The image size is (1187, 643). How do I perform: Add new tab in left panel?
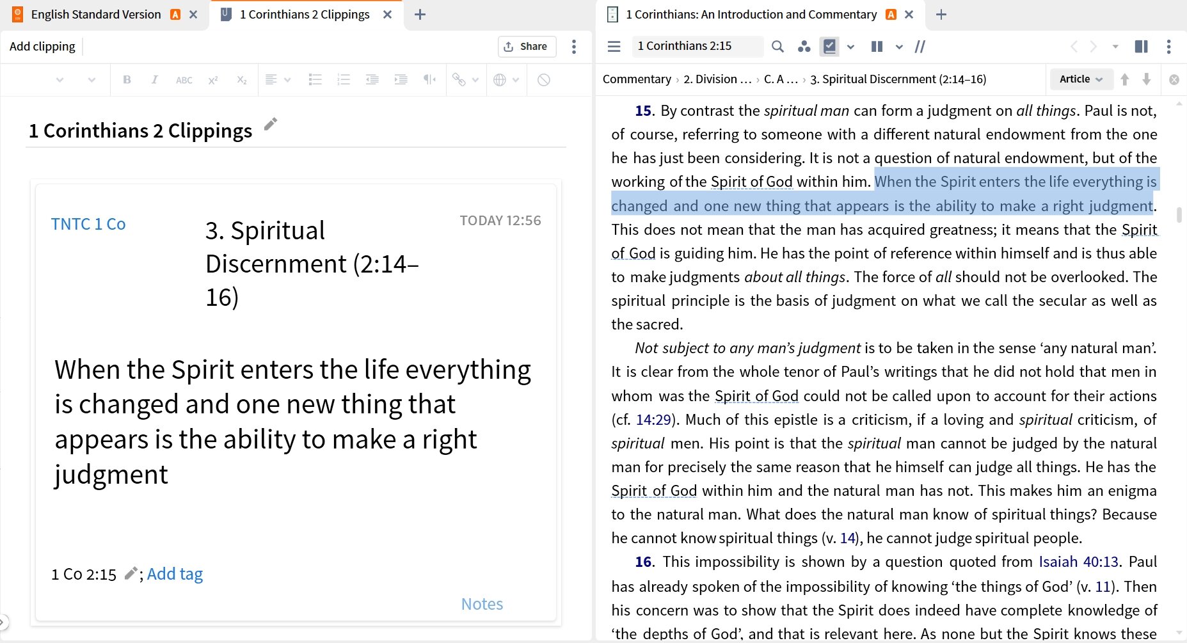coord(420,14)
